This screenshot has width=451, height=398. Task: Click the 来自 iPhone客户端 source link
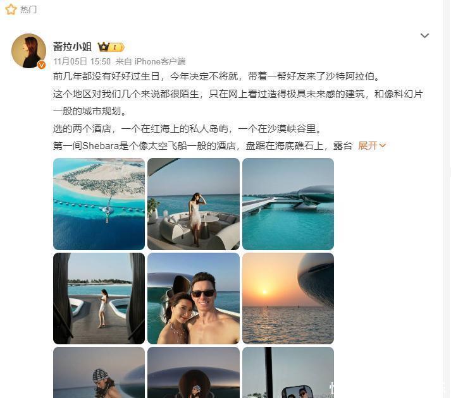point(151,61)
